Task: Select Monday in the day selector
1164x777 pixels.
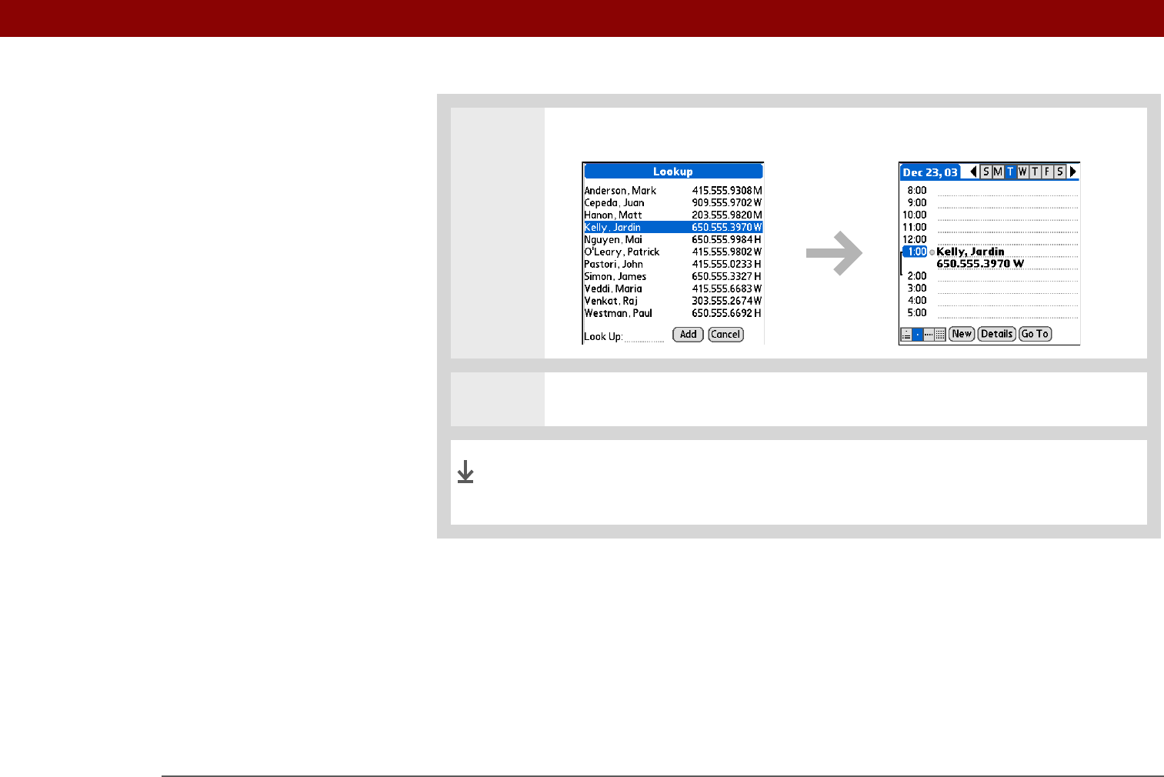Action: (998, 172)
